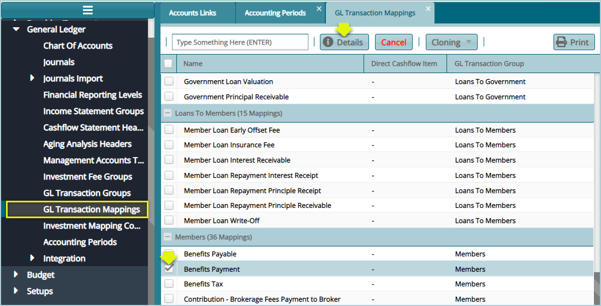Select 'Member Loan Write-Off' name text
Screen dimensions: 601x306
coord(222,220)
